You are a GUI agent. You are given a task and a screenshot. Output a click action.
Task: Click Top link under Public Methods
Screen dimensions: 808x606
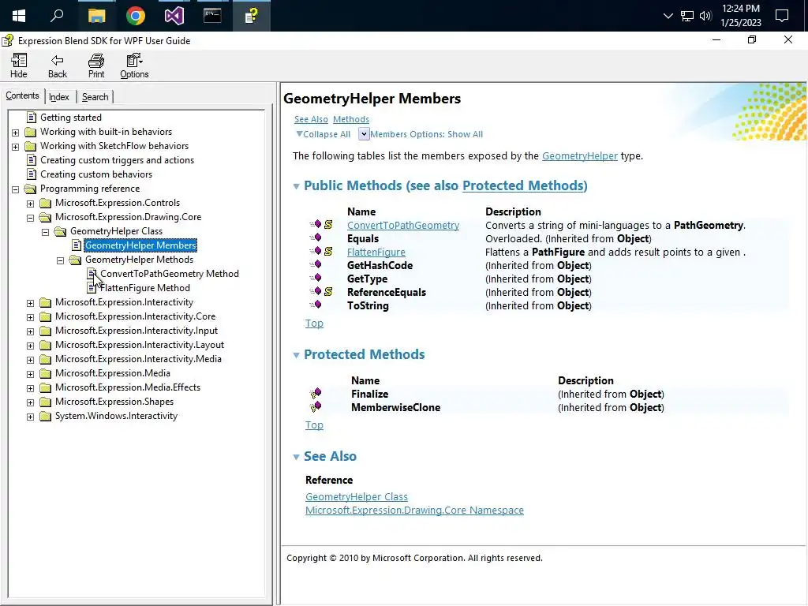pos(314,323)
